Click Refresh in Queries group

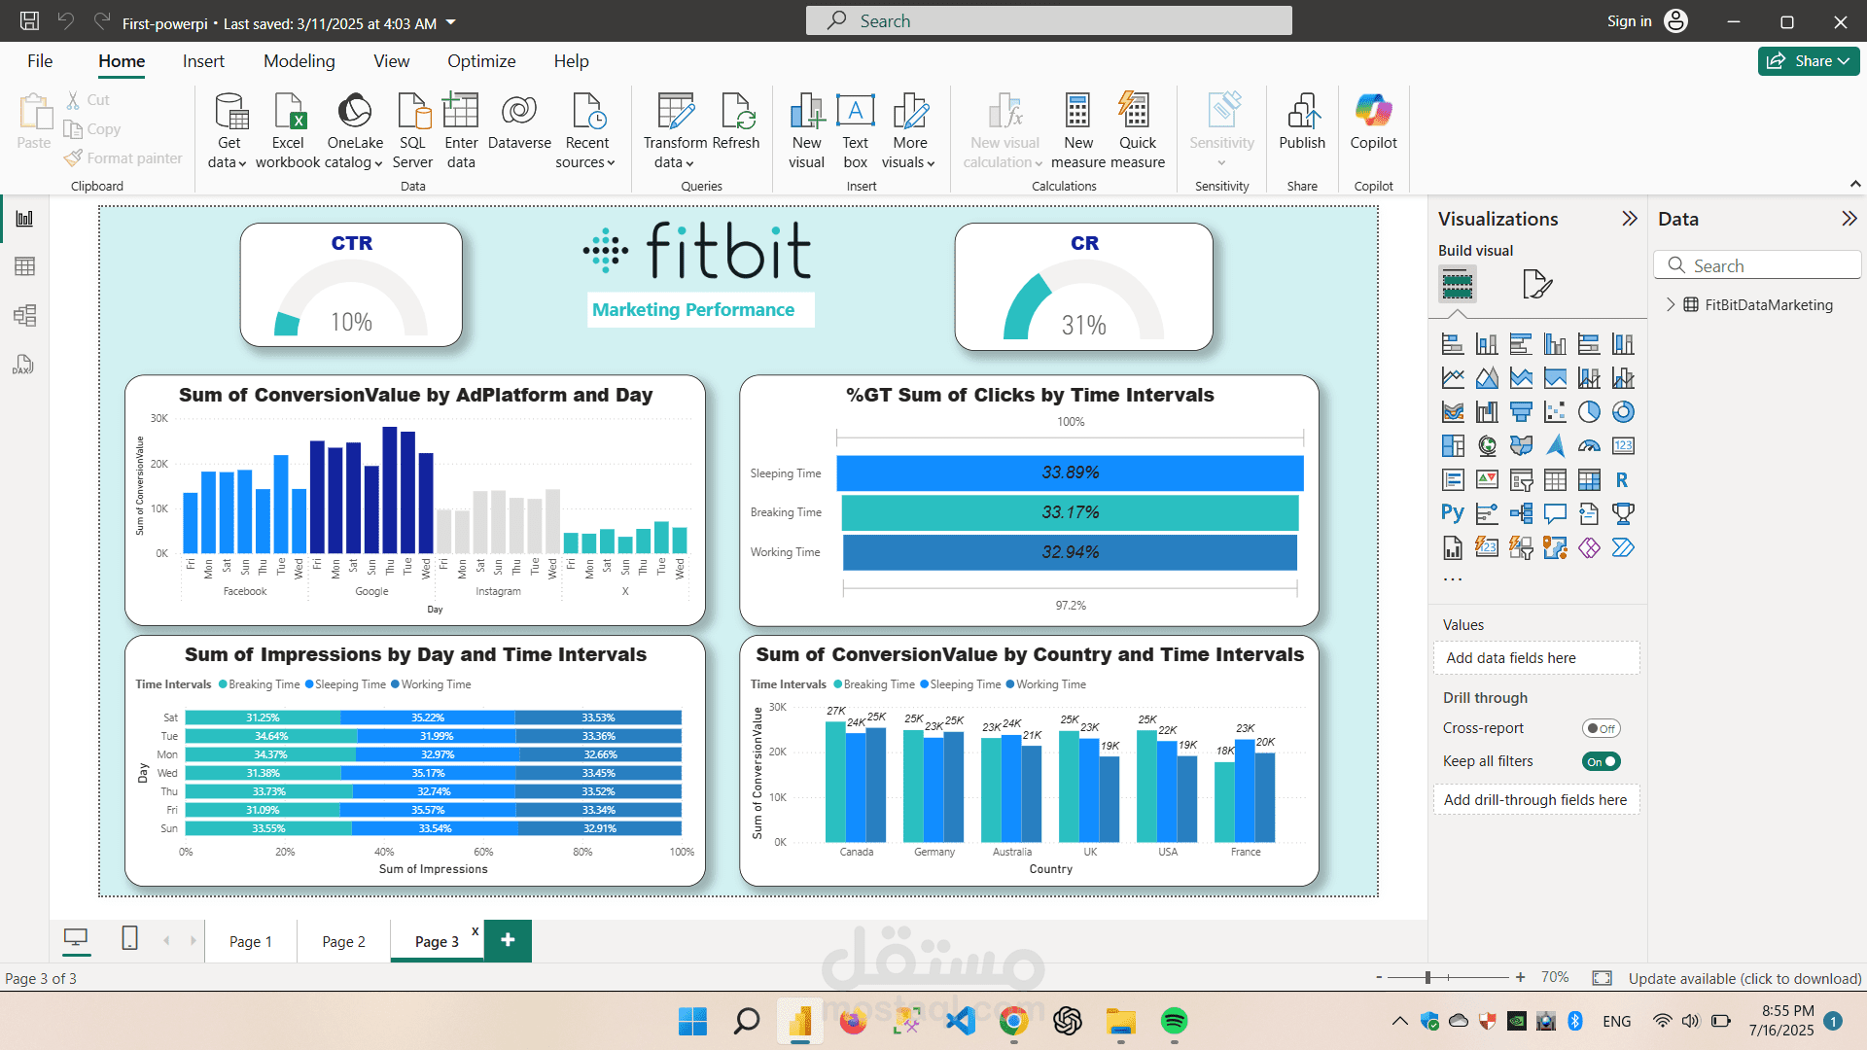736,122
